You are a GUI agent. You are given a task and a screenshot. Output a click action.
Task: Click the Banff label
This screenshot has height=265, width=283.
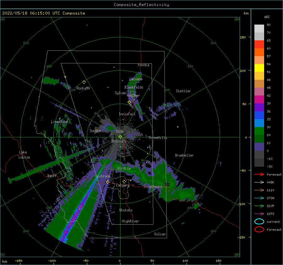tap(52, 176)
